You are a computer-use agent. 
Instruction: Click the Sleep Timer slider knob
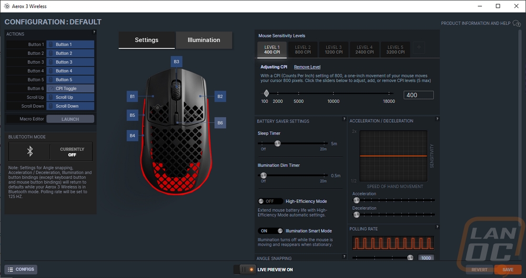(277, 144)
